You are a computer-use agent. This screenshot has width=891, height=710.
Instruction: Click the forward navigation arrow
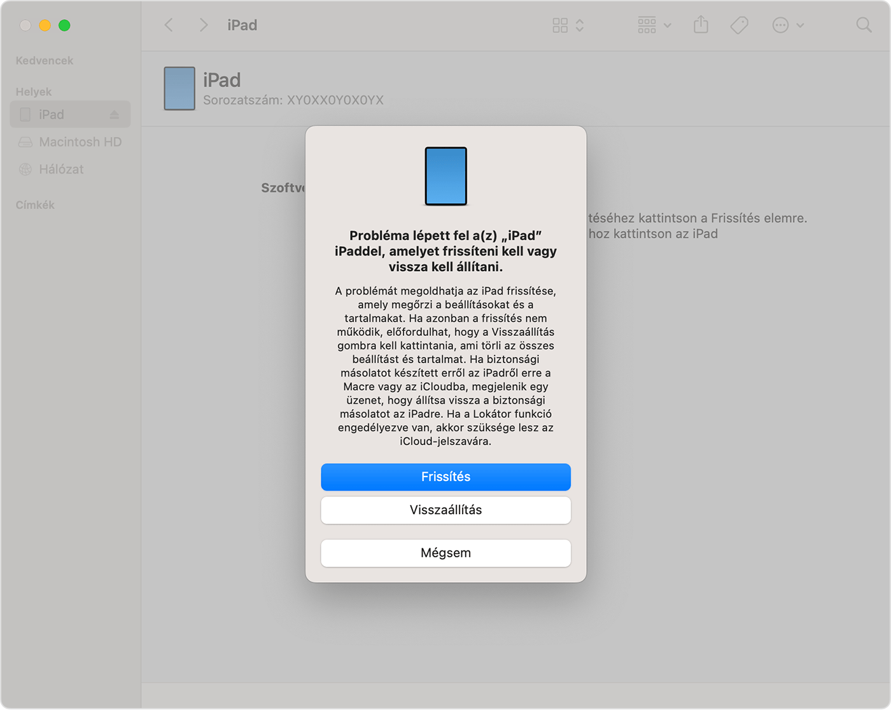(202, 25)
